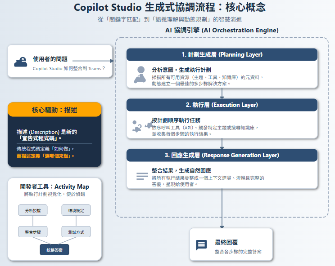Click the text-lines icon in Response Layer
Viewport: 335px width, 266px height.
142,176
